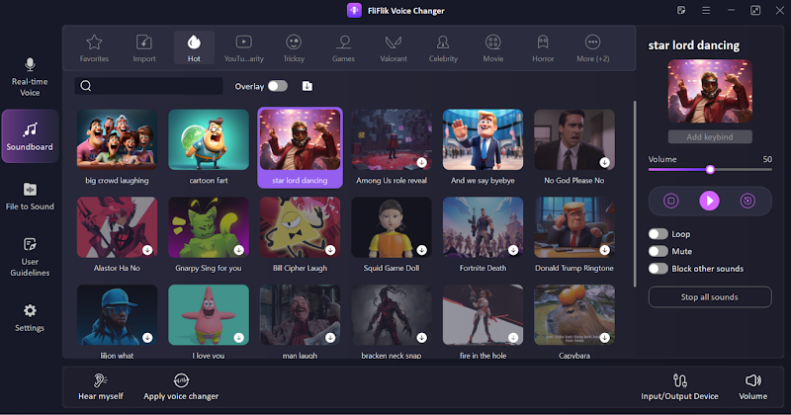Open Input/Output Device settings
Viewport: 791px width, 415px height.
[x=679, y=386]
